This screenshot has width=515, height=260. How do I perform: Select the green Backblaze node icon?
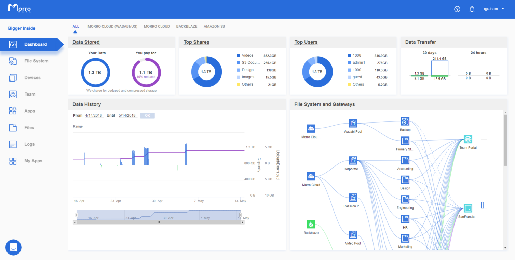coord(311,225)
